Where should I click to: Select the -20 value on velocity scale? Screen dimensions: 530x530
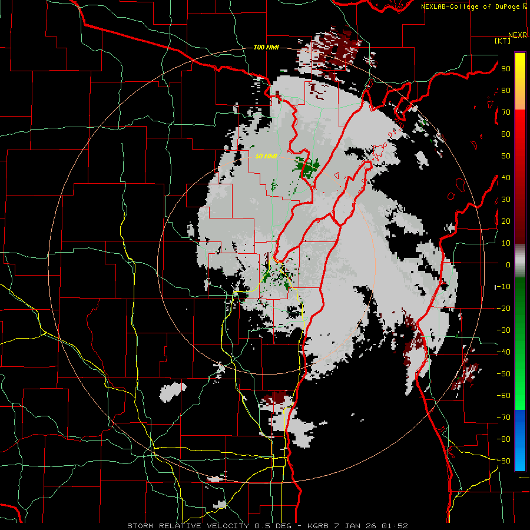(503, 308)
